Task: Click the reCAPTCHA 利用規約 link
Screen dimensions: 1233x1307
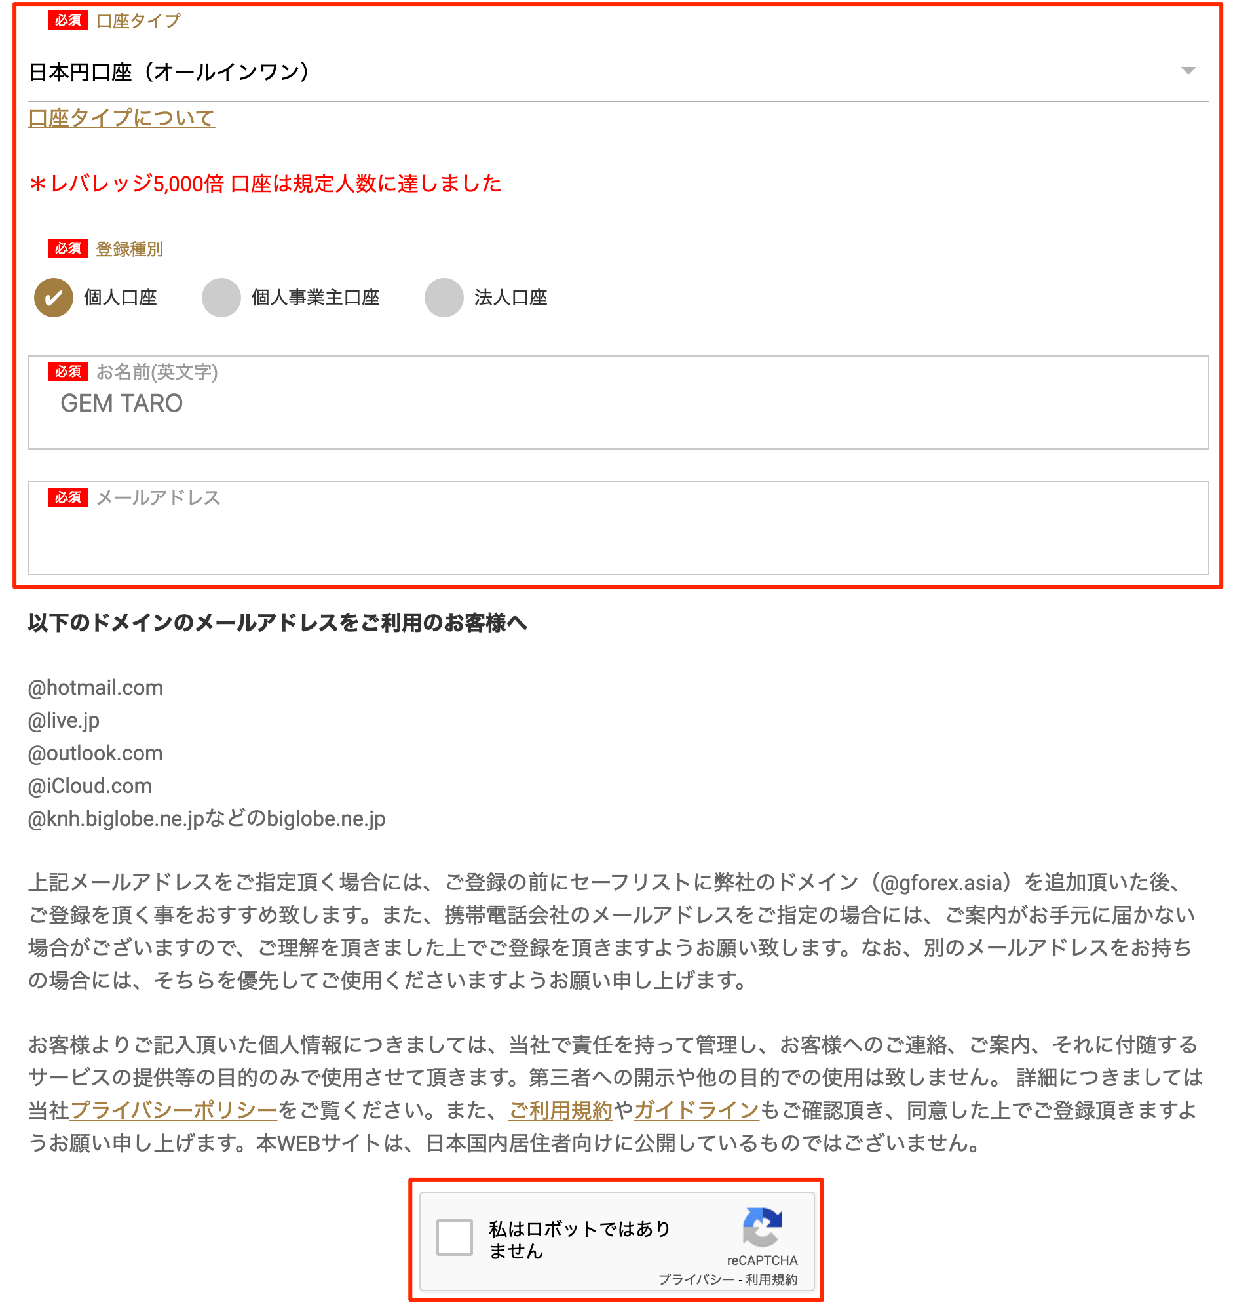Action: click(x=772, y=1279)
